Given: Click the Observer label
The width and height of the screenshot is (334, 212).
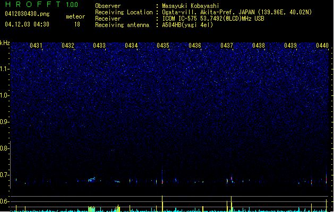Looking at the screenshot, I should click(x=108, y=6).
